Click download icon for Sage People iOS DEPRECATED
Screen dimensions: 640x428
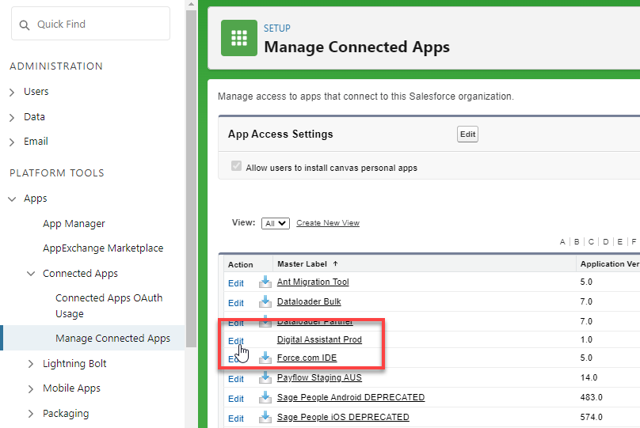pyautogui.click(x=265, y=418)
